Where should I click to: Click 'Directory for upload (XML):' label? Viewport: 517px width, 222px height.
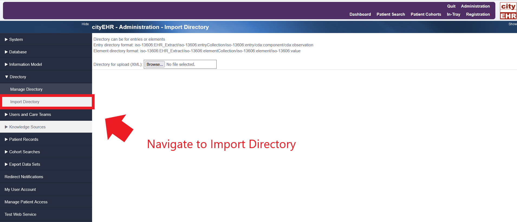coord(118,64)
